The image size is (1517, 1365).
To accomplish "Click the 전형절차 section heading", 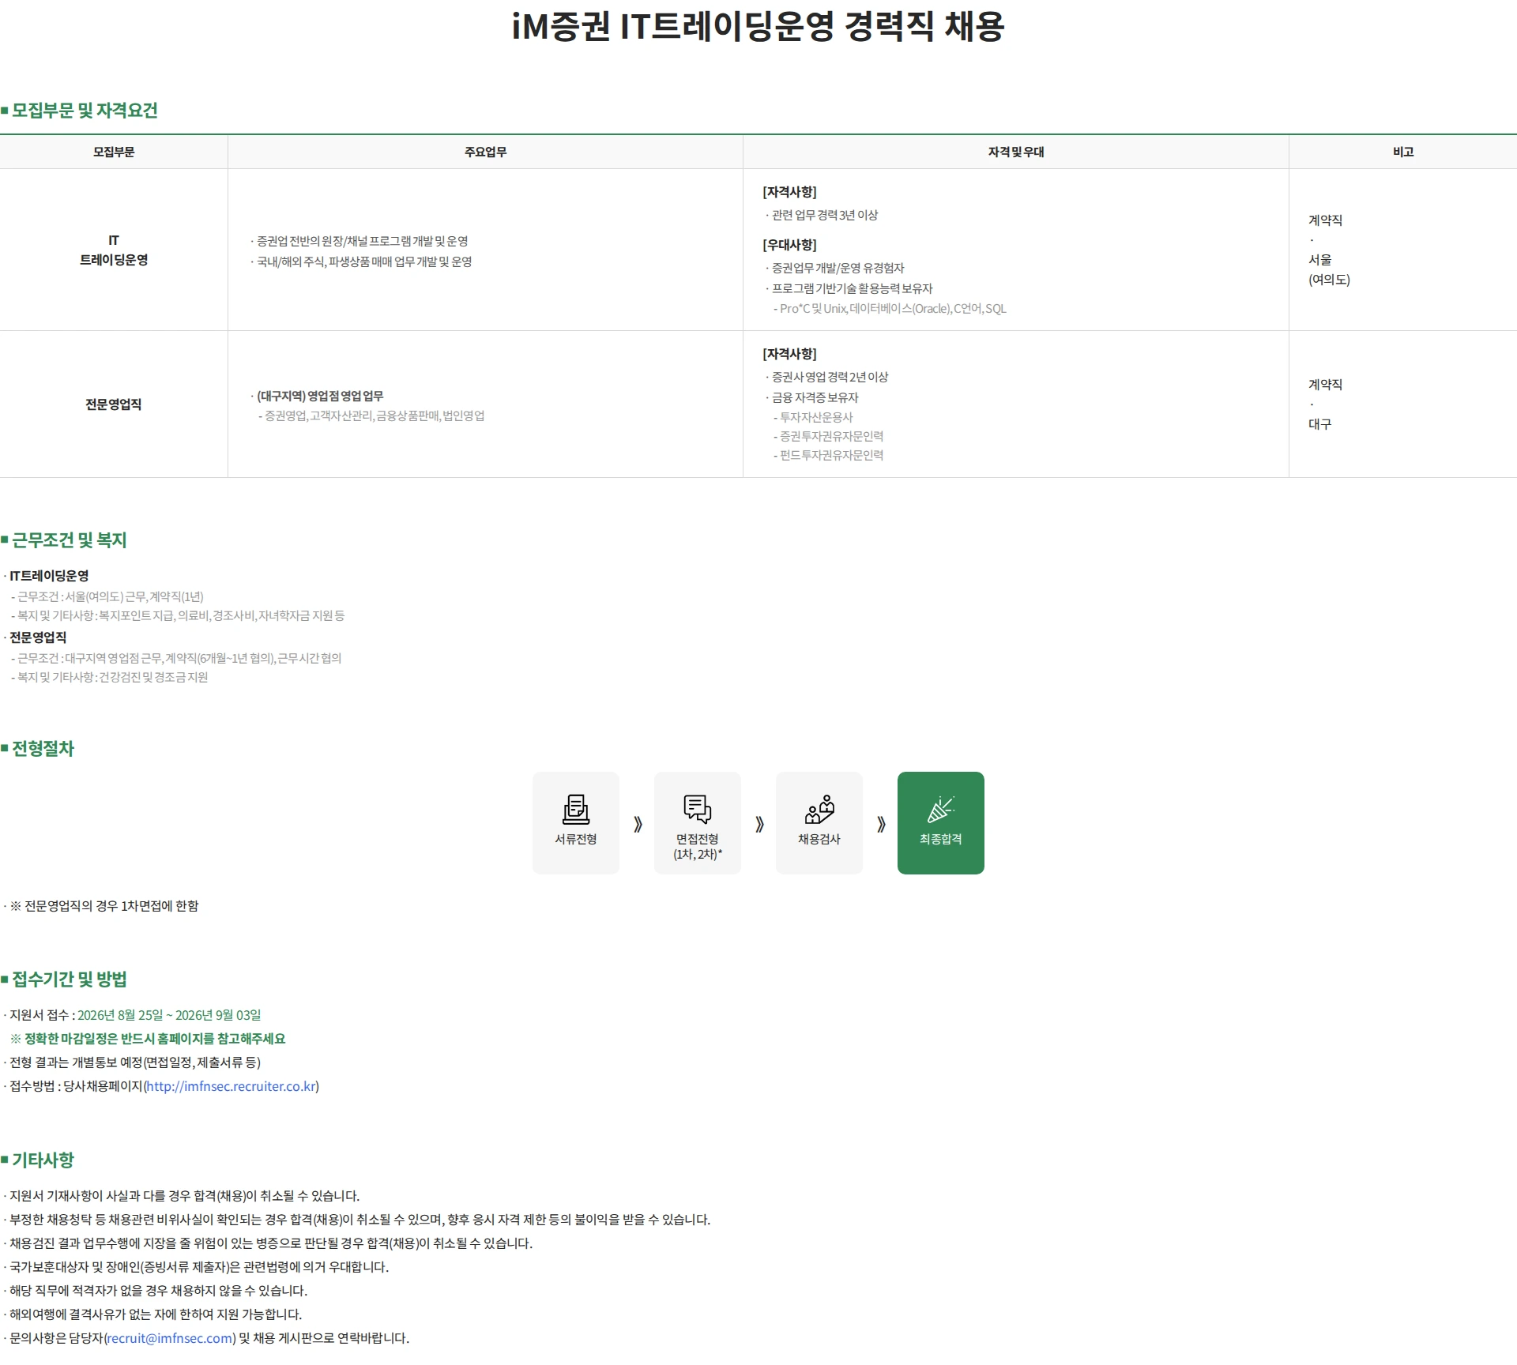I will pyautogui.click(x=43, y=749).
